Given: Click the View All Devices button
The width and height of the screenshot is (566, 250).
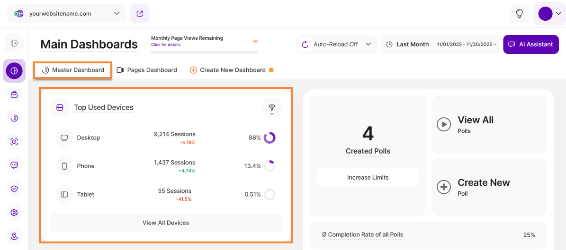Looking at the screenshot, I should [166, 223].
